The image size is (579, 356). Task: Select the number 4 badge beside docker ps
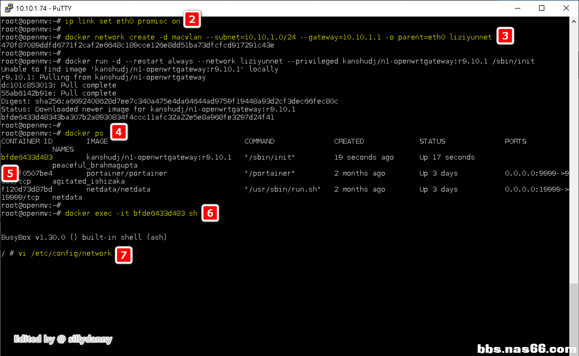click(x=119, y=132)
